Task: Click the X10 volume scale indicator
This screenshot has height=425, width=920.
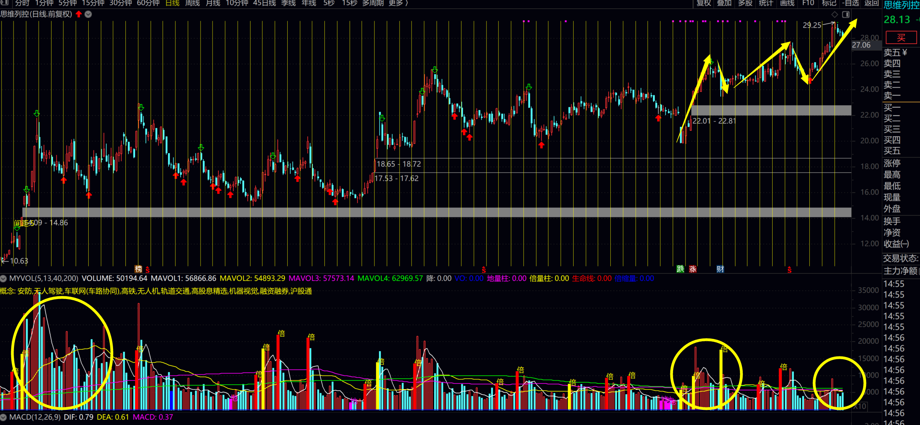Action: point(860,406)
